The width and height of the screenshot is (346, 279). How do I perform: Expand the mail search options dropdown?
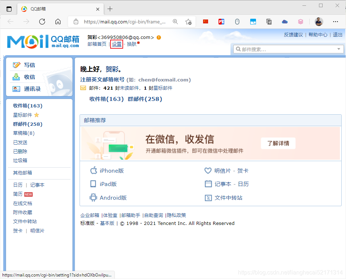pyautogui.click(x=339, y=49)
